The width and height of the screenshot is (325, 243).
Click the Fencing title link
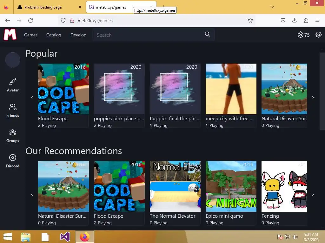coord(270,216)
